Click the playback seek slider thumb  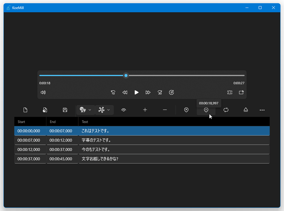point(126,76)
